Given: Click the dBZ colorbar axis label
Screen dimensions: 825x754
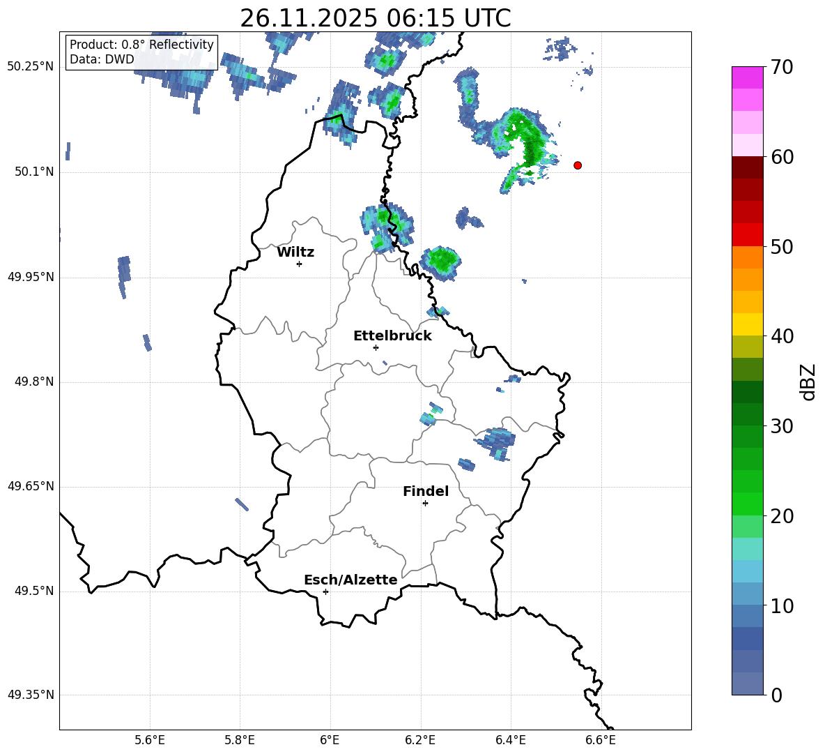Looking at the screenshot, I should 808,382.
